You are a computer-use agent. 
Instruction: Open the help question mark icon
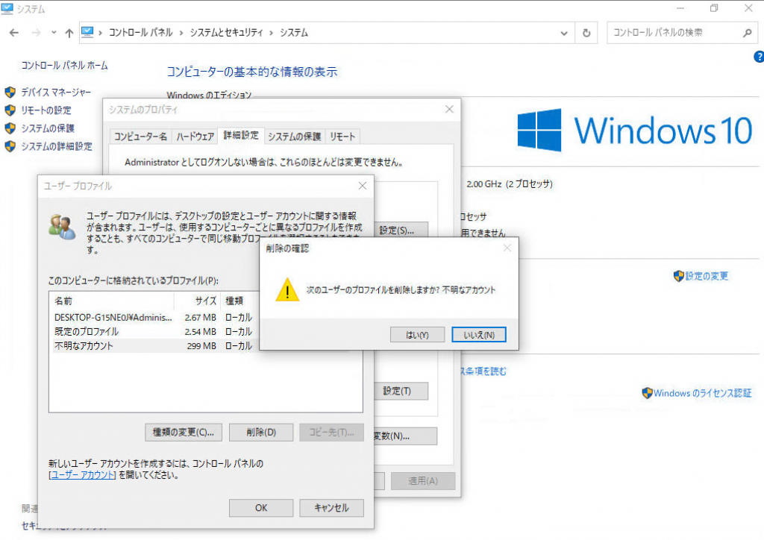pyautogui.click(x=759, y=57)
